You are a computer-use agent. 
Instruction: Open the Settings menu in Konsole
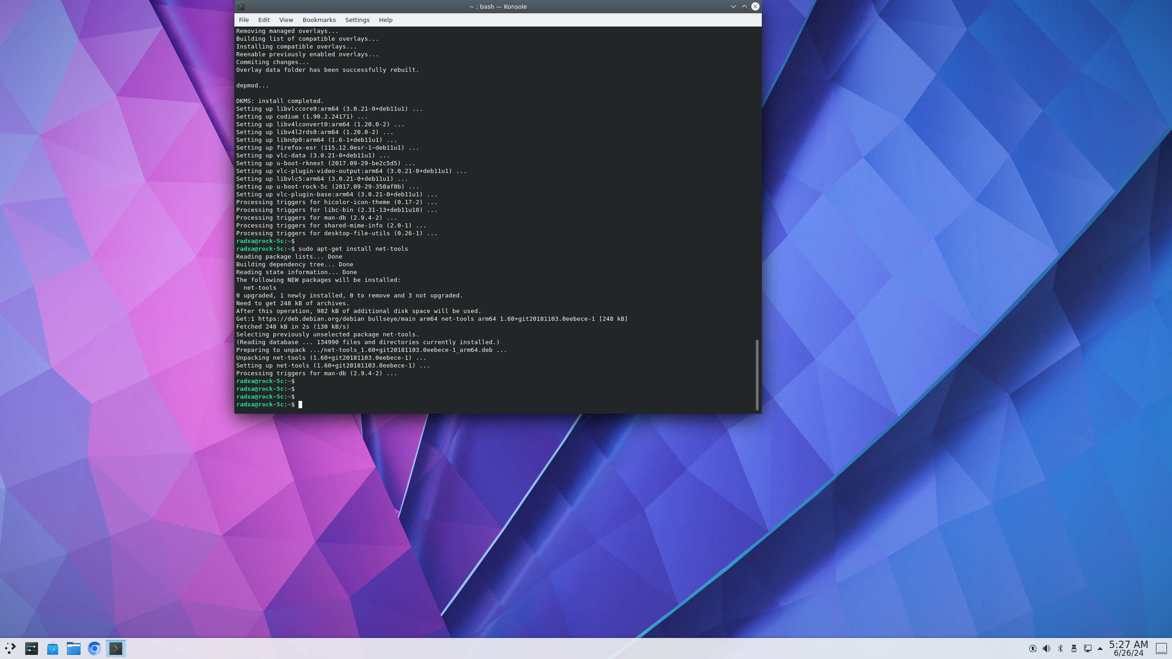tap(357, 20)
